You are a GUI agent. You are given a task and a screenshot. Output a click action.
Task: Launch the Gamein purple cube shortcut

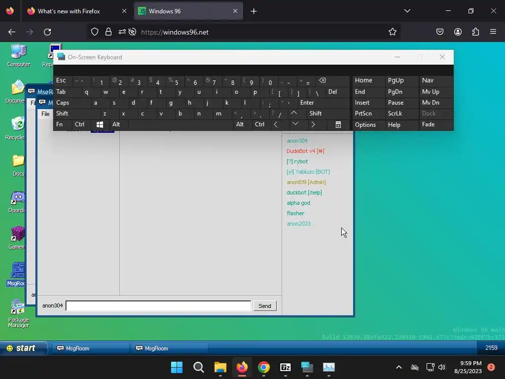click(17, 238)
